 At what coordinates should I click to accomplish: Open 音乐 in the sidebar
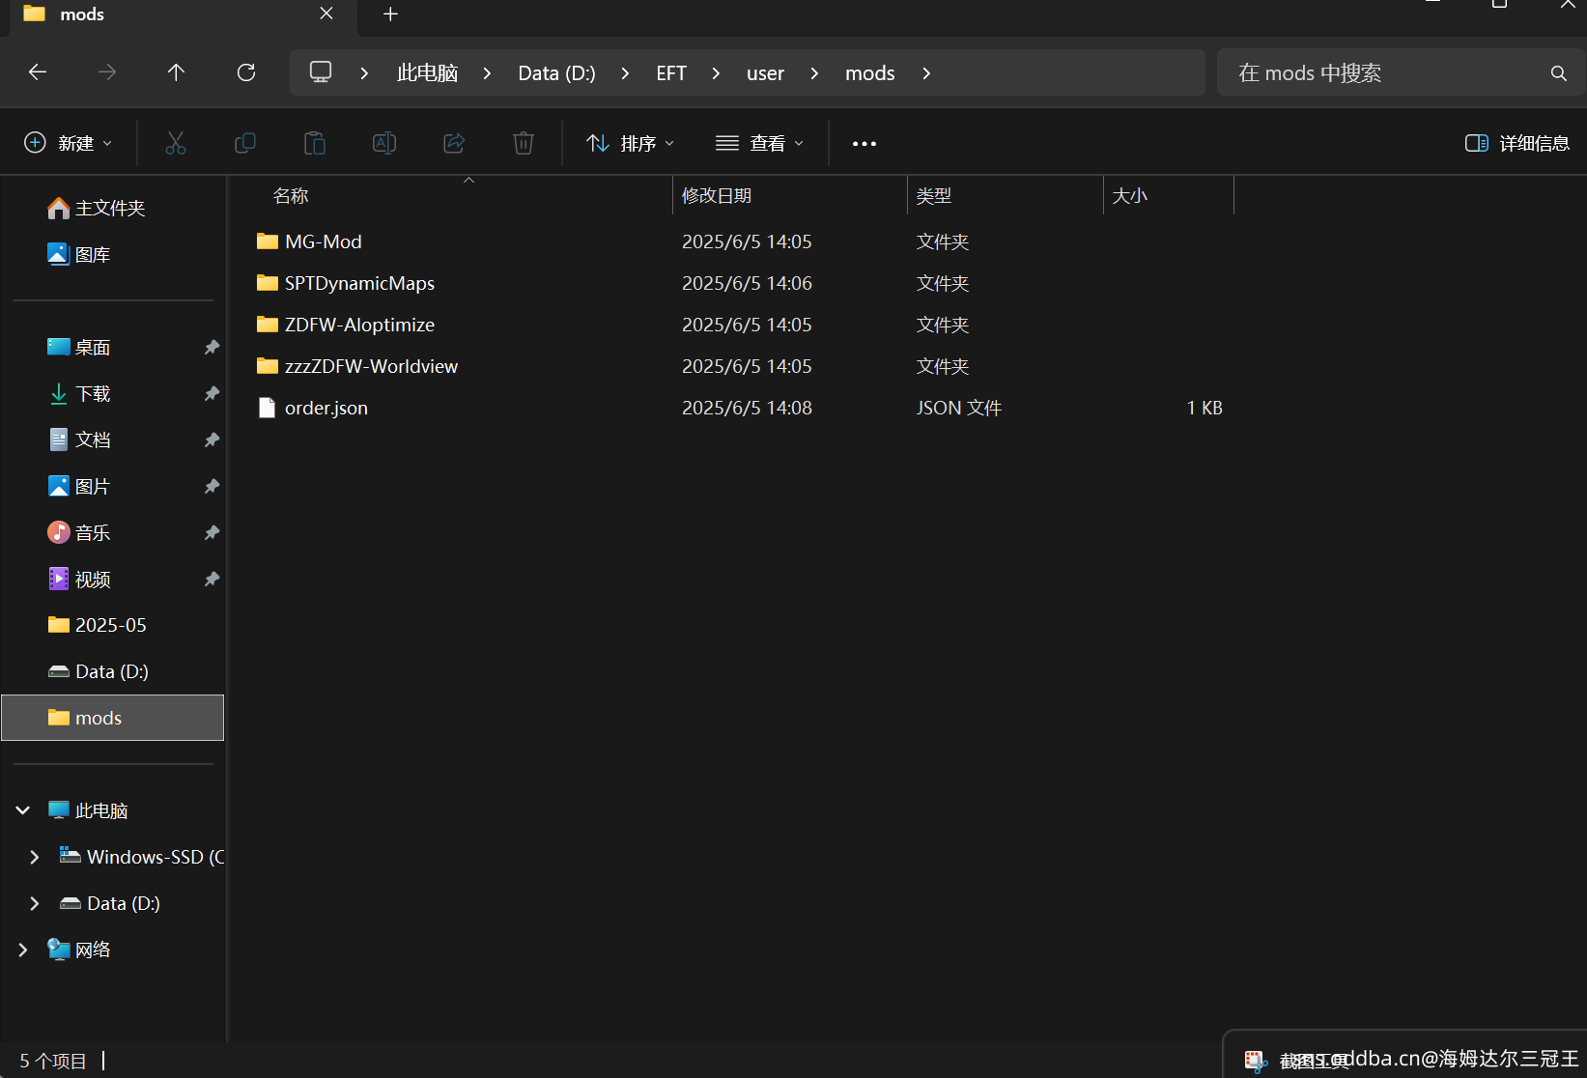(79, 532)
